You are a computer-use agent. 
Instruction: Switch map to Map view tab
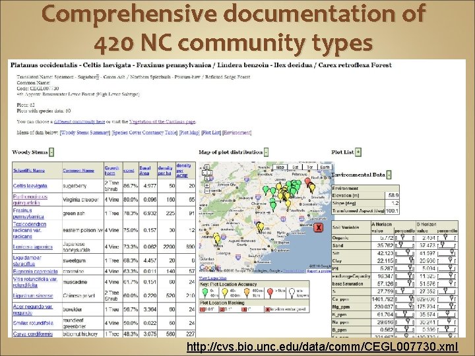280,167
